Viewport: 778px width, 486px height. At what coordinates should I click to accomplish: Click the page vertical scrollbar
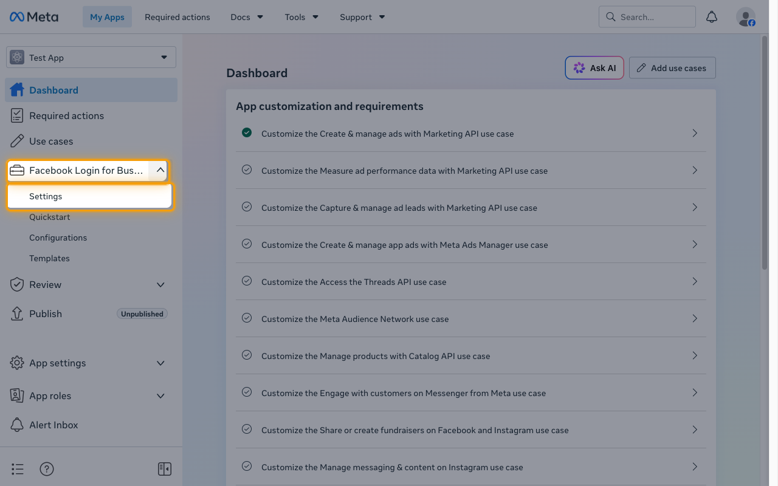(x=765, y=152)
